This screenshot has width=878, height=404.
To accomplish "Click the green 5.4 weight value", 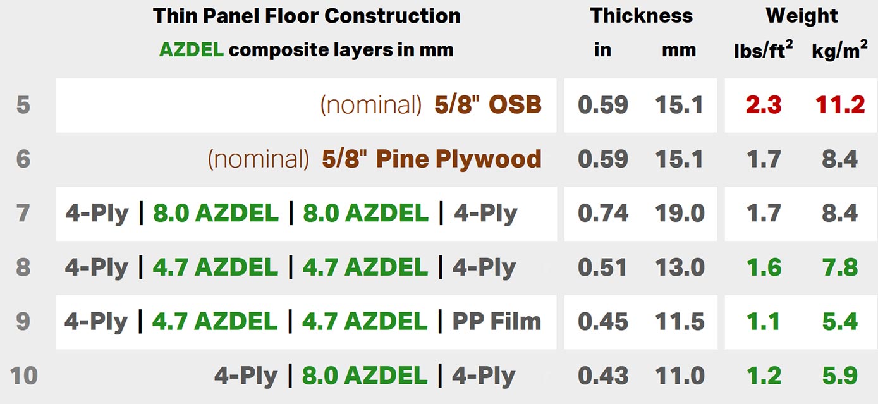I will point(839,321).
